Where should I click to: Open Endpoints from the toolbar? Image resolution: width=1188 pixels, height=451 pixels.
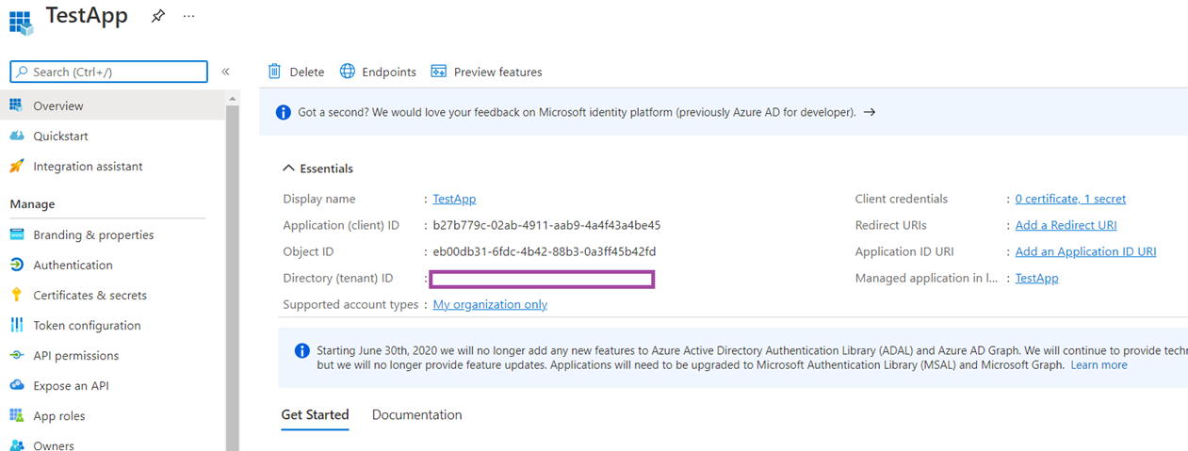point(388,72)
